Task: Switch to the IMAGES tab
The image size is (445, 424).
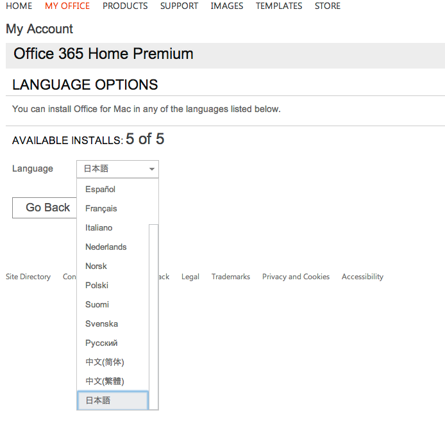Action: tap(227, 6)
